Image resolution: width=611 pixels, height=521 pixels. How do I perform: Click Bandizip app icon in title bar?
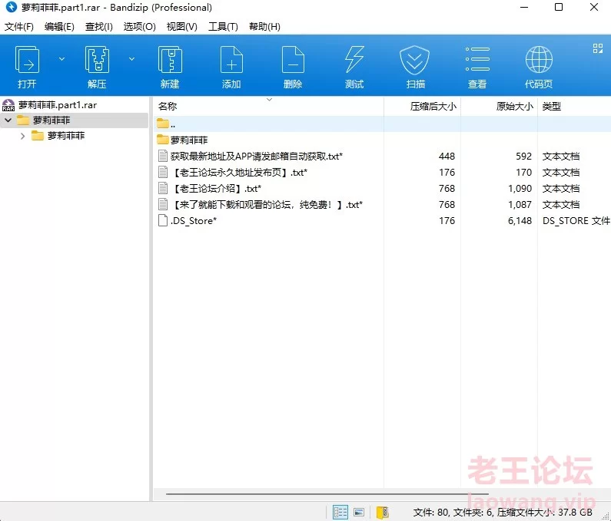coord(12,7)
